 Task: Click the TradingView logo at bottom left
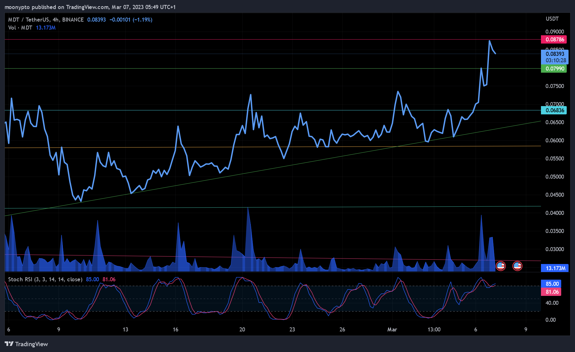coord(26,344)
